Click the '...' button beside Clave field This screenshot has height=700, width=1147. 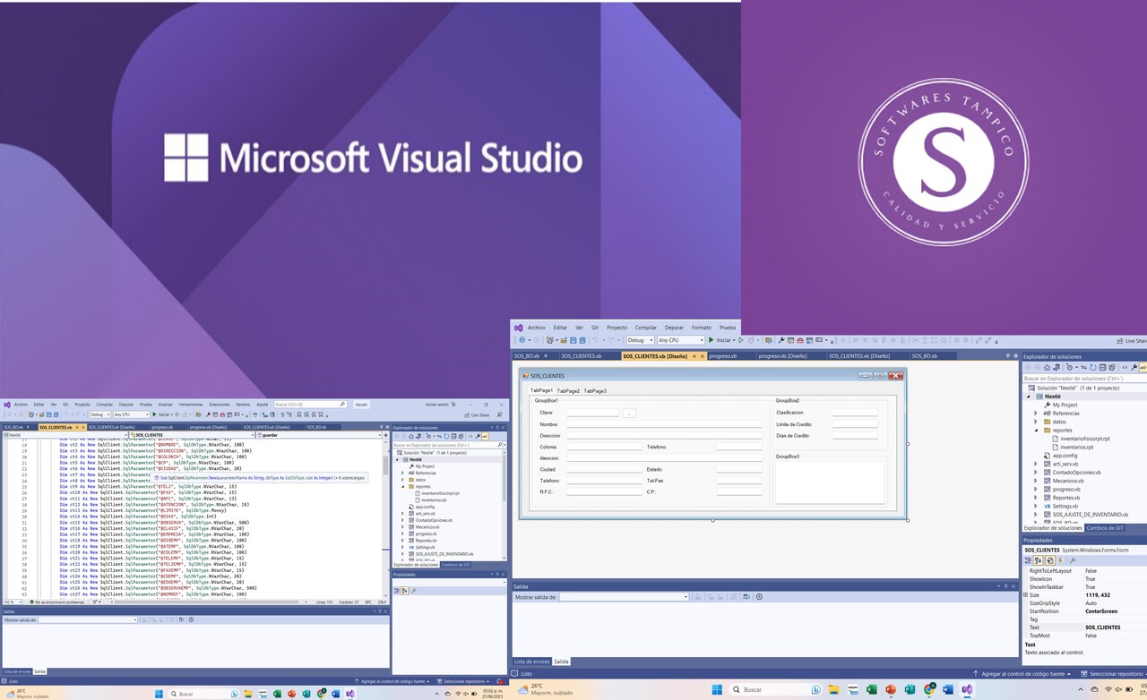coord(629,413)
